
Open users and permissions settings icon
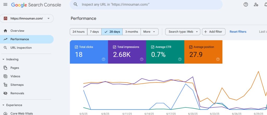256,4
